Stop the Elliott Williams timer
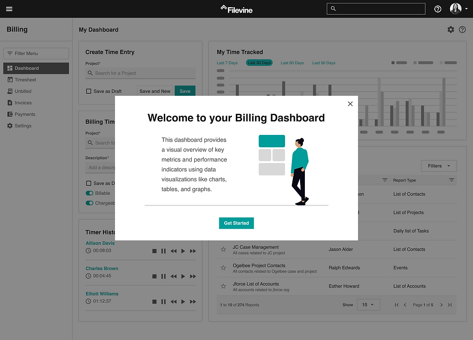The height and width of the screenshot is (340, 473). click(155, 302)
